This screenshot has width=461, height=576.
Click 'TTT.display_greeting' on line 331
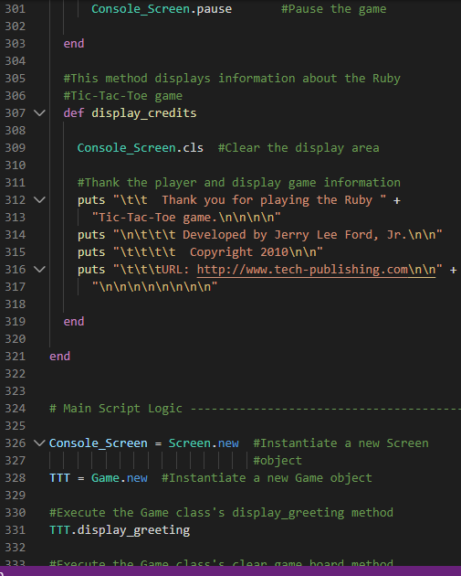(120, 530)
